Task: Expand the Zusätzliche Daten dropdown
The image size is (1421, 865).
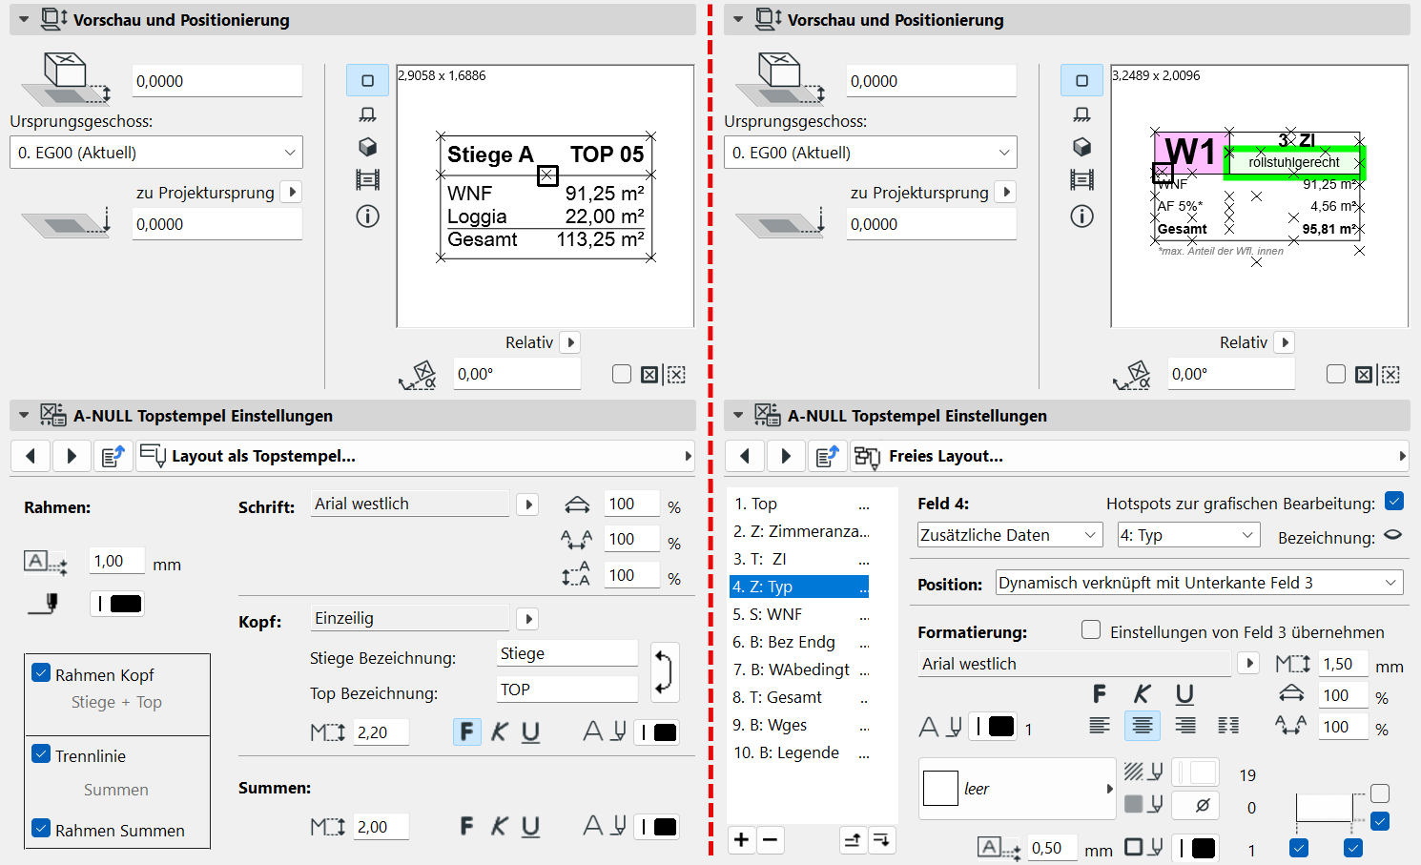Action: (x=1009, y=535)
